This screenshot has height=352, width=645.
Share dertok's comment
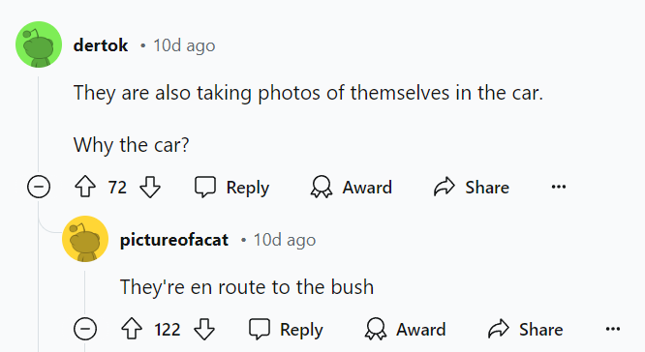pos(472,188)
